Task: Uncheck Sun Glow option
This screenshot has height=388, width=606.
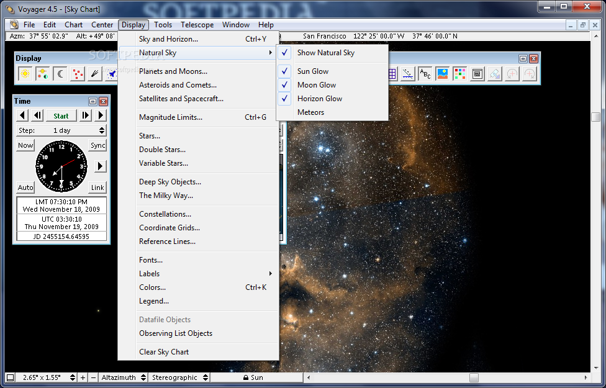Action: pos(332,71)
